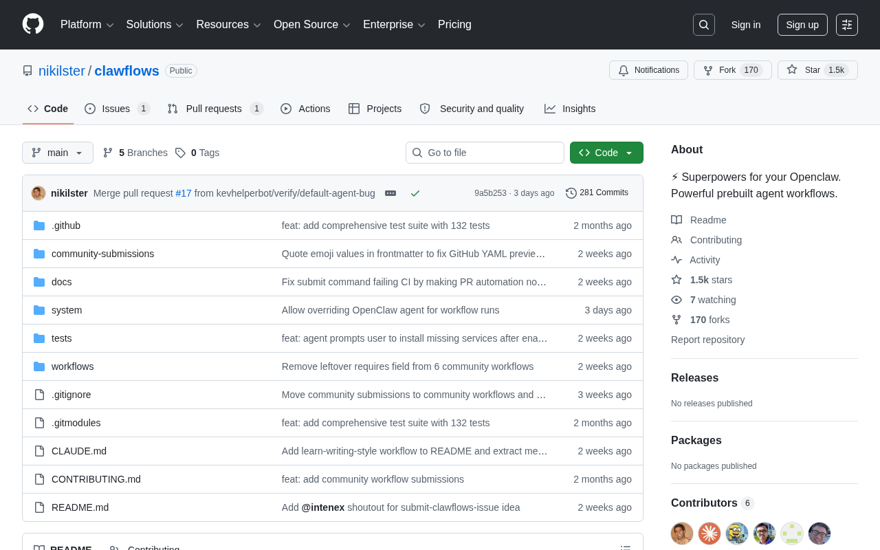The width and height of the screenshot is (880, 550).
Task: Click the Tags label icon showing 0 Tags
Action: (x=180, y=152)
